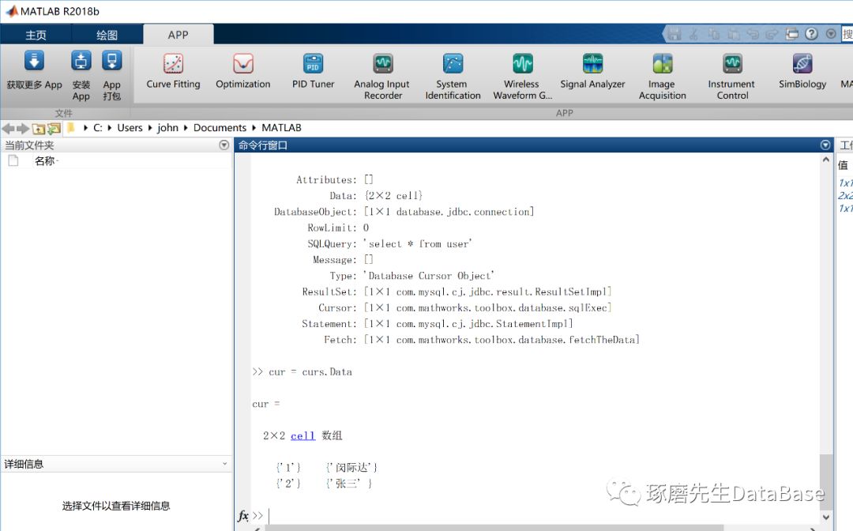This screenshot has width=853, height=531.
Task: Open the 命令行窗口 panel actions menu
Action: [825, 145]
